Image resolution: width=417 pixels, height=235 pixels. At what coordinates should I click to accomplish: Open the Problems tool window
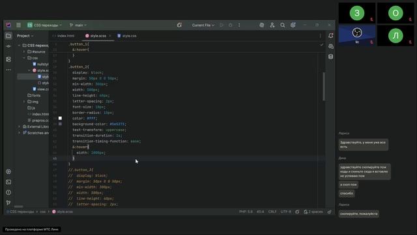coord(8,193)
